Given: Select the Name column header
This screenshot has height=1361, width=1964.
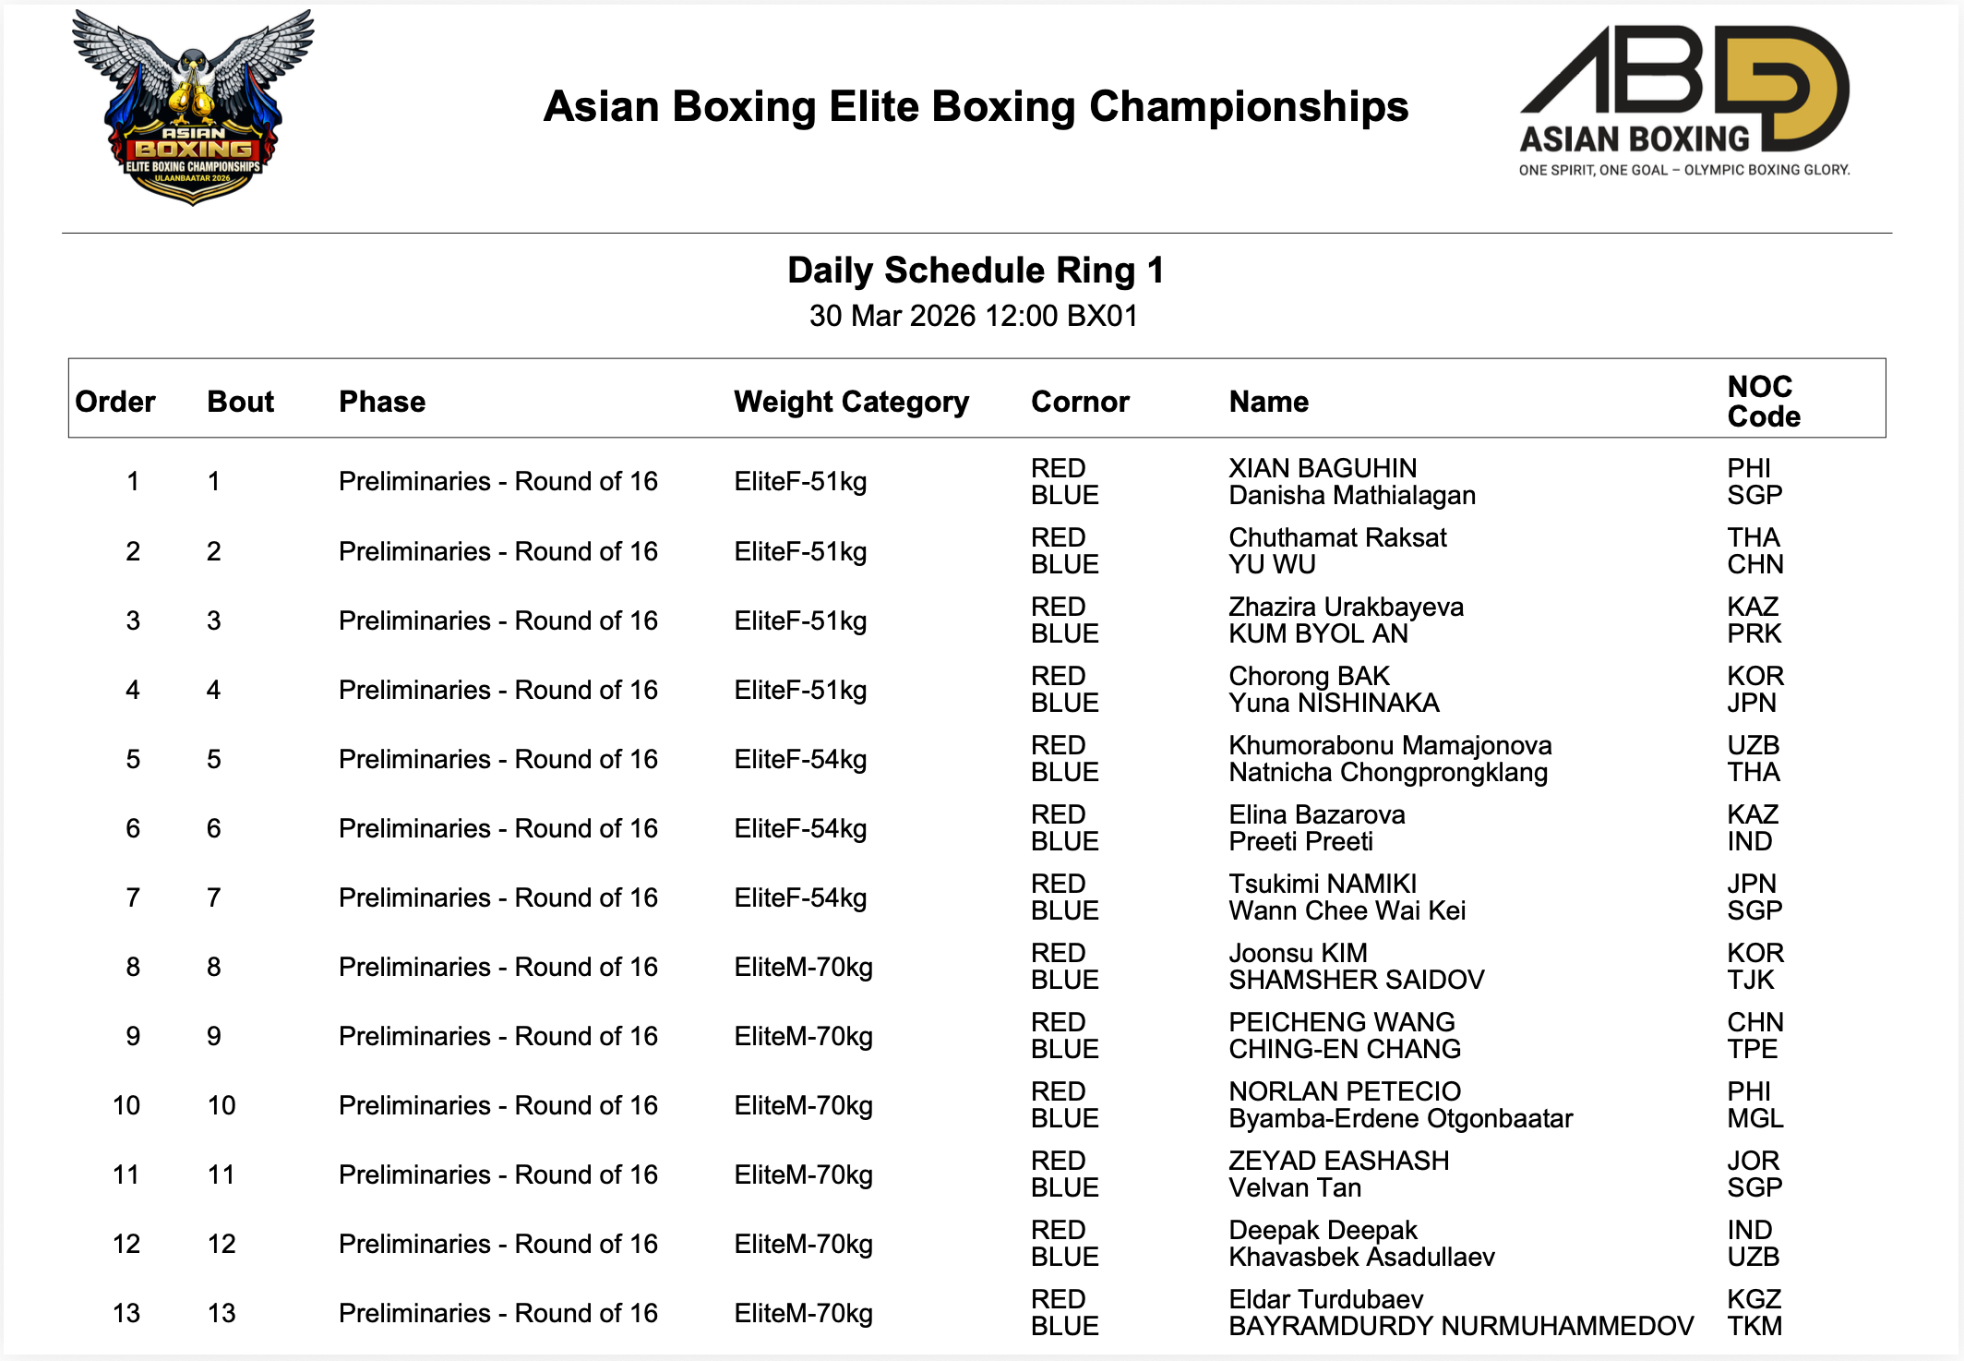Looking at the screenshot, I should [1268, 402].
